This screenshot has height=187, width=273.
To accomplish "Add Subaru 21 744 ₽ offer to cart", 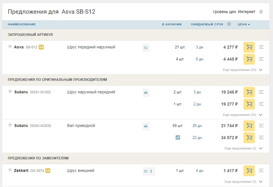I will (249, 126).
